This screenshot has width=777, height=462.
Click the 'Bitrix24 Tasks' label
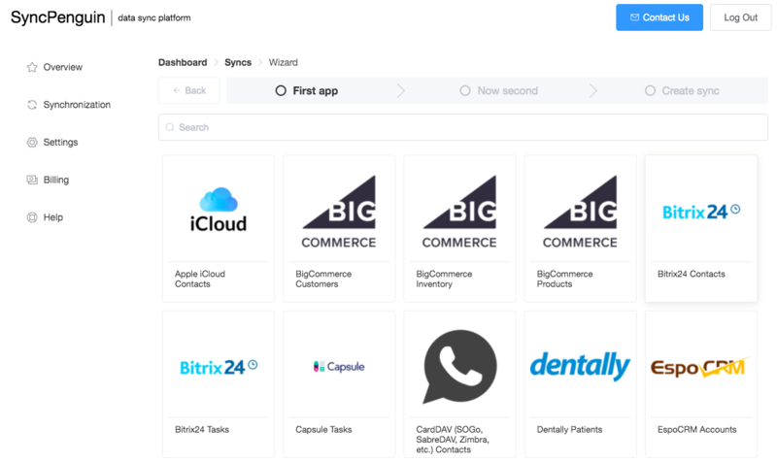(202, 429)
